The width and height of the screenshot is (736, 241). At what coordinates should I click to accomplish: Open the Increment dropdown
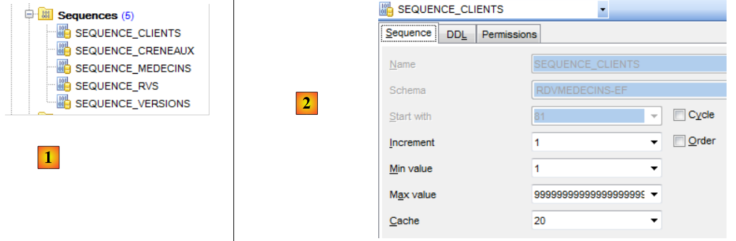point(653,142)
